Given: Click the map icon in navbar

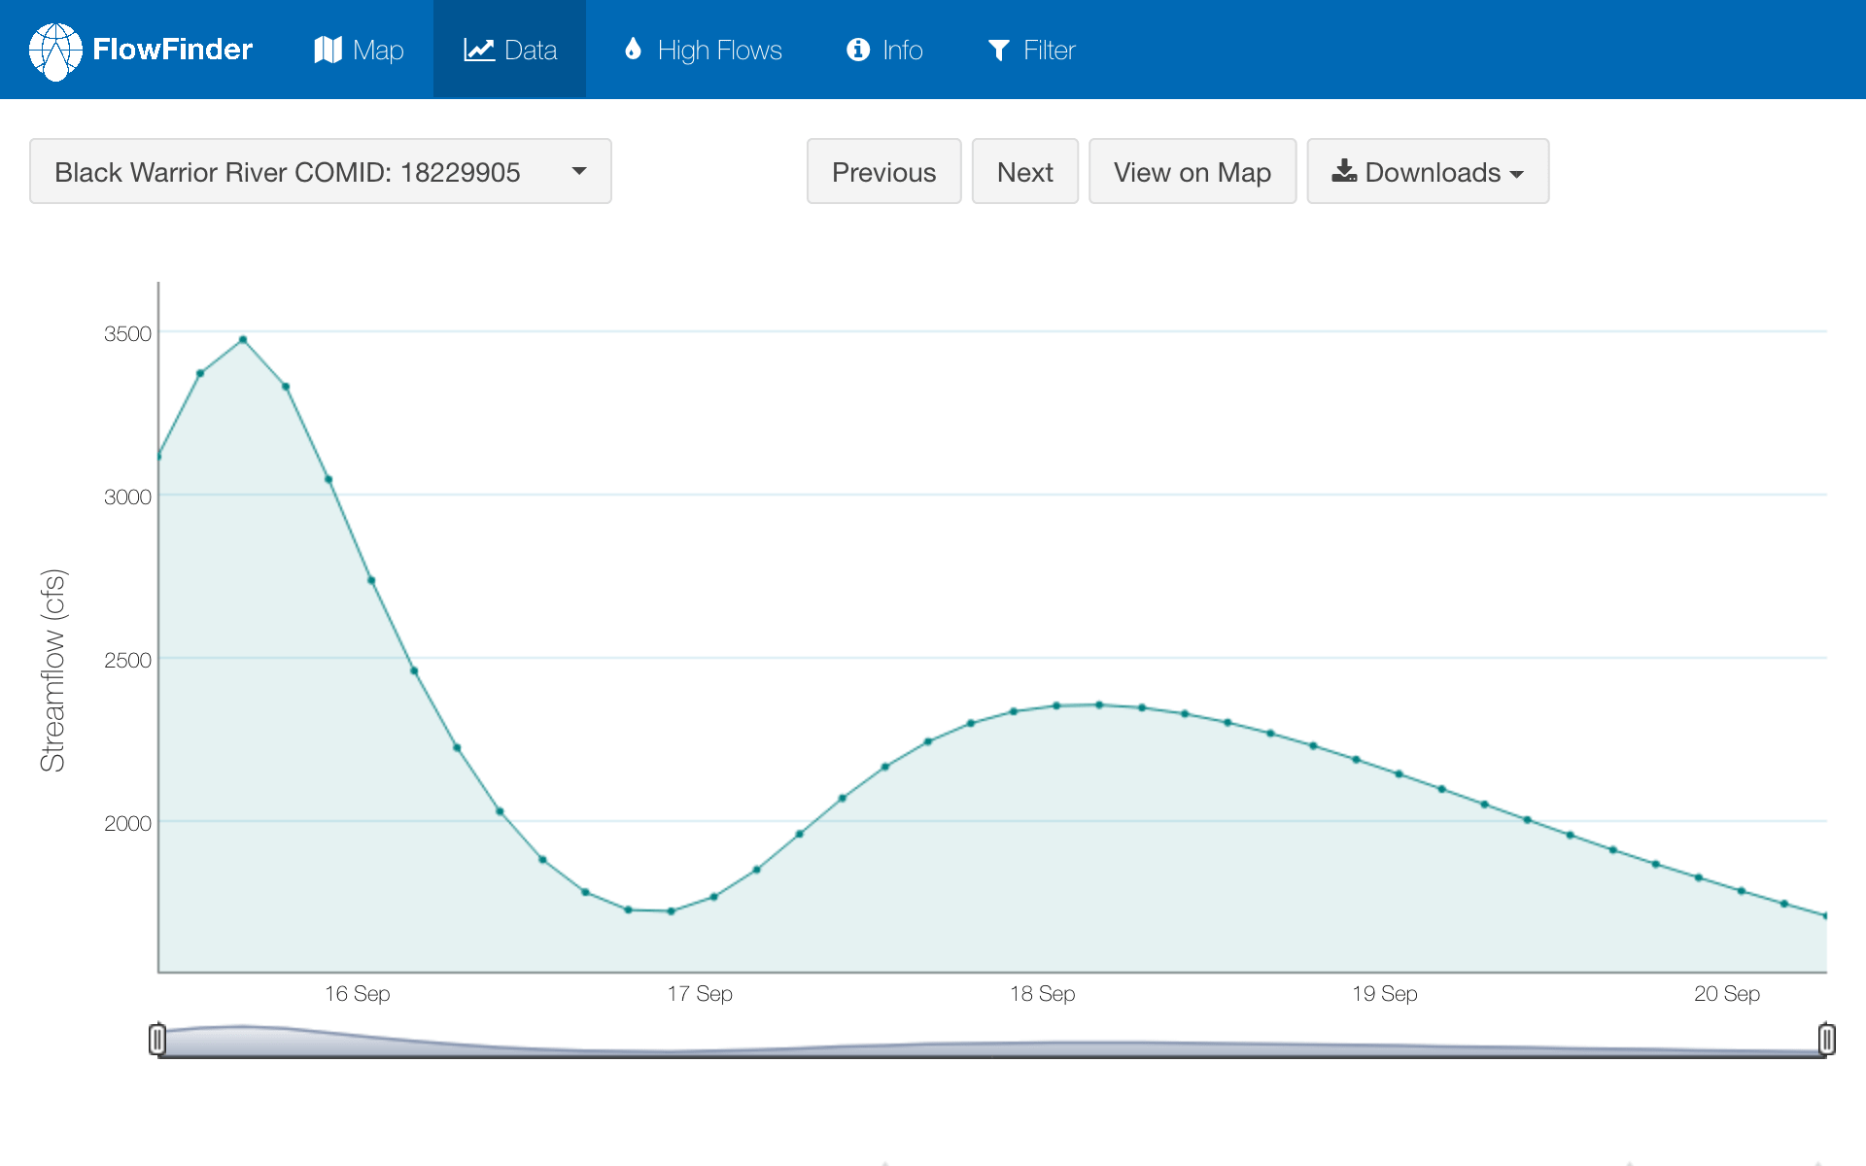Looking at the screenshot, I should (x=328, y=50).
